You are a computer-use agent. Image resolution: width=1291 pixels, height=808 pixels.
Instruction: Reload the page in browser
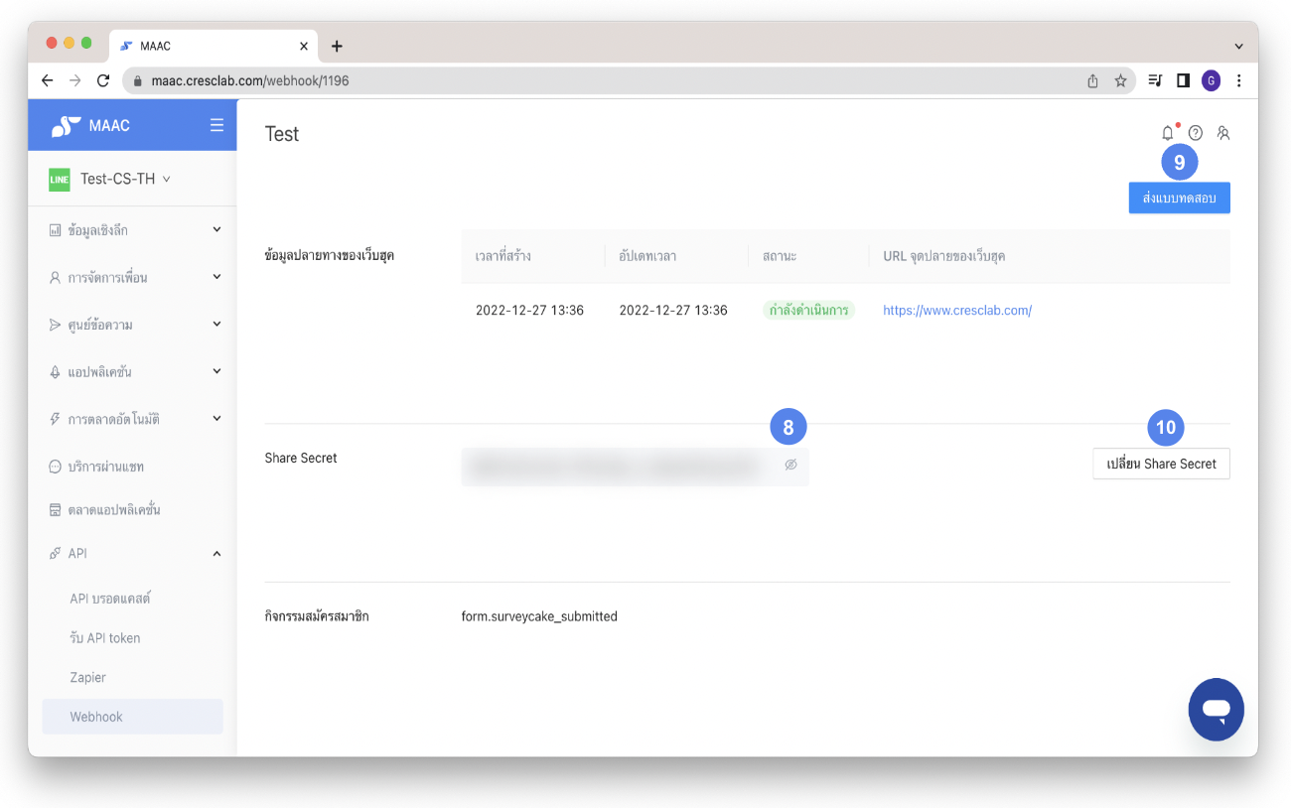(103, 80)
